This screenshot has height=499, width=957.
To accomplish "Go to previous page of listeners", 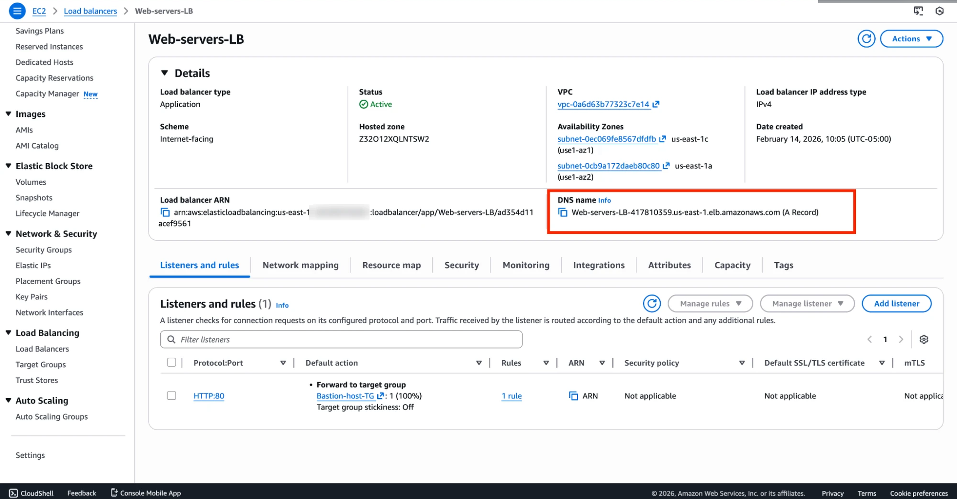I will [x=869, y=339].
